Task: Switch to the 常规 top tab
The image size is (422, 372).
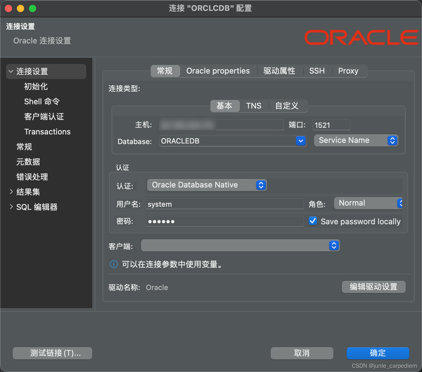Action: coord(165,71)
